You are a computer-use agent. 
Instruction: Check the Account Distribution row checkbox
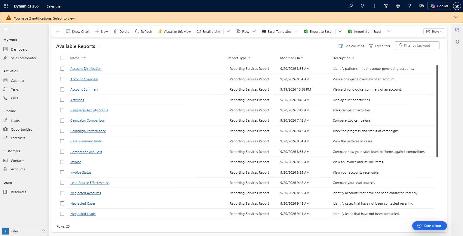click(62, 69)
